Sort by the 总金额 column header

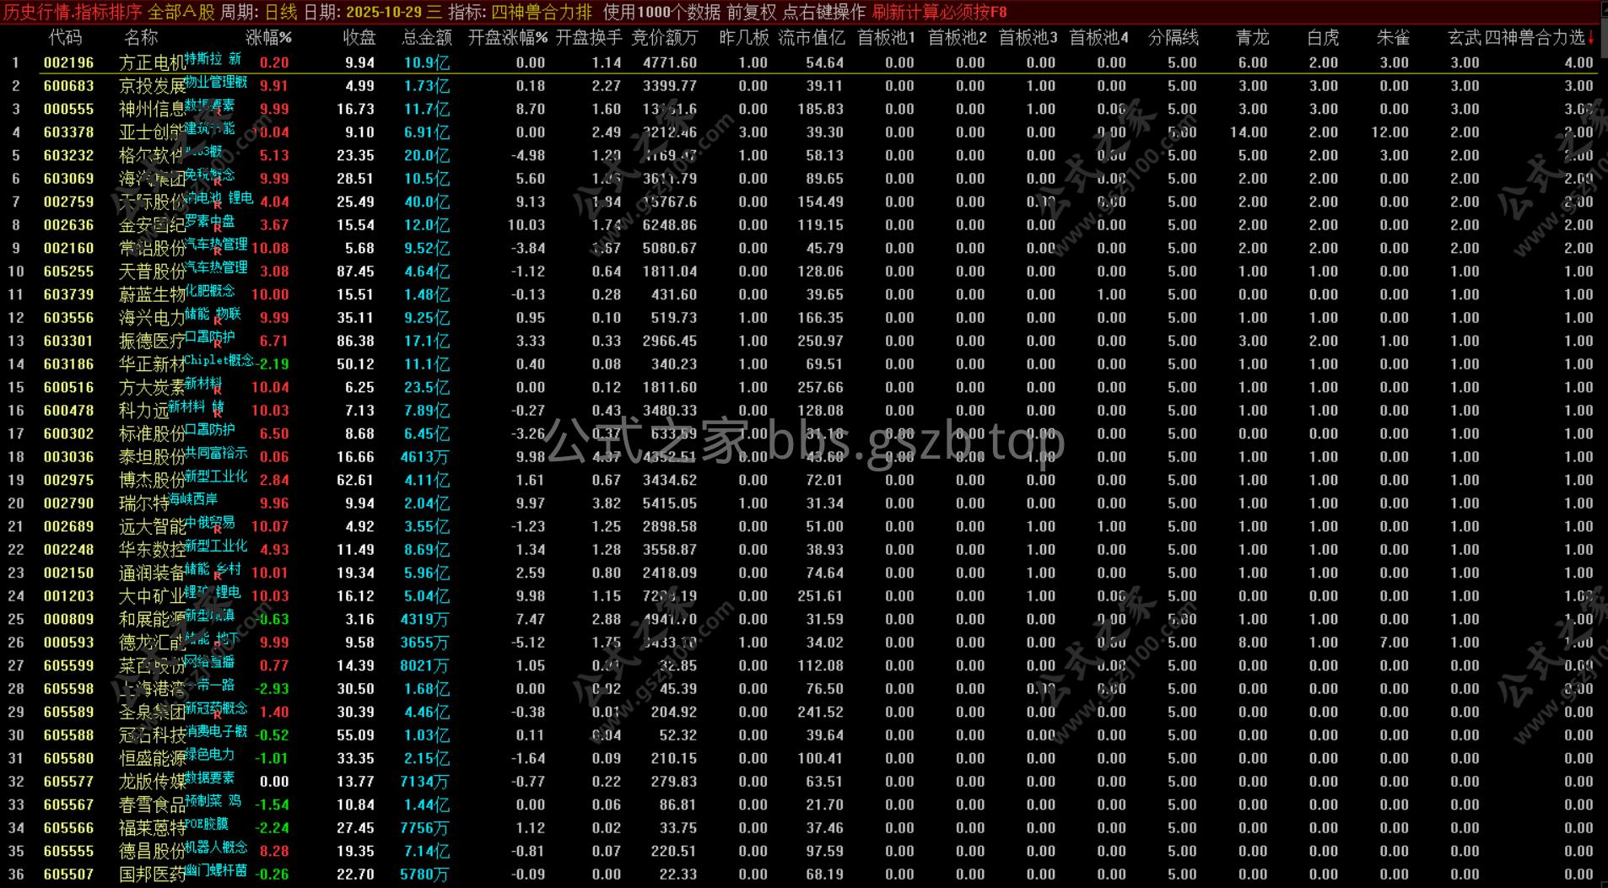coord(426,37)
